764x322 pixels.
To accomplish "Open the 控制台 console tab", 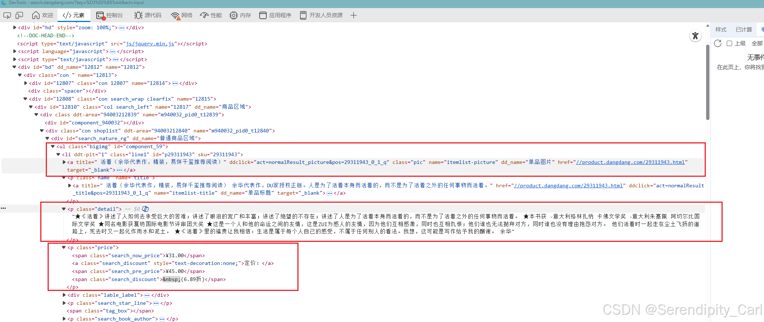I will click(x=110, y=15).
